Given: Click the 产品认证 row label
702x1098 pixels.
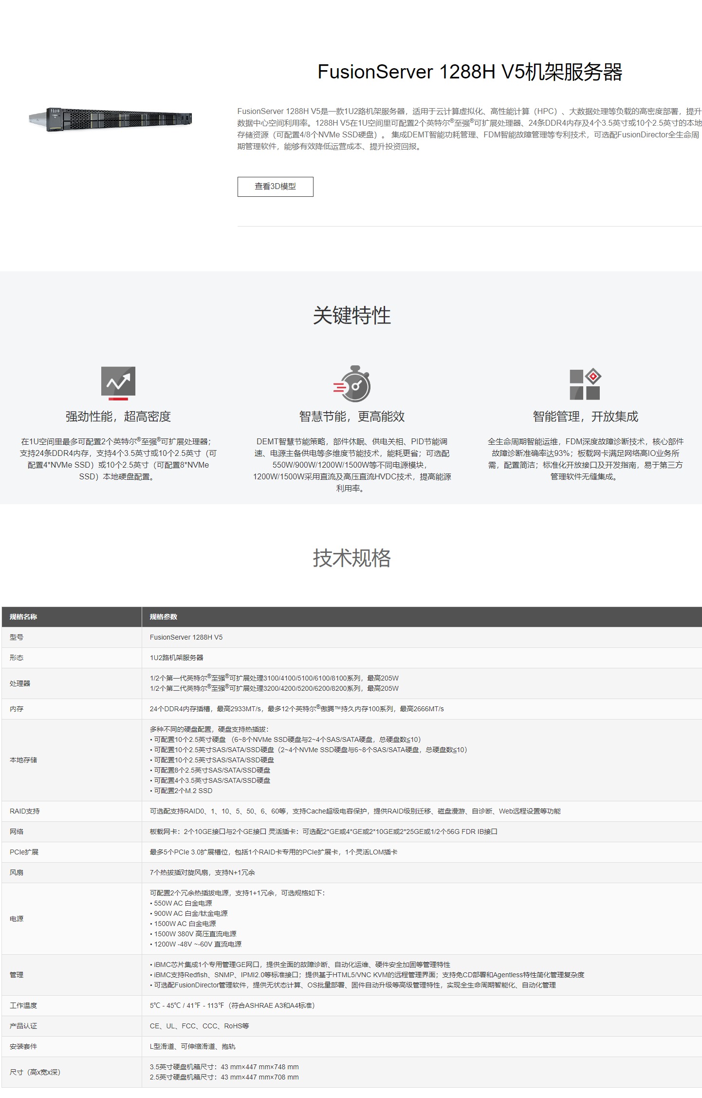Looking at the screenshot, I should tap(23, 1026).
